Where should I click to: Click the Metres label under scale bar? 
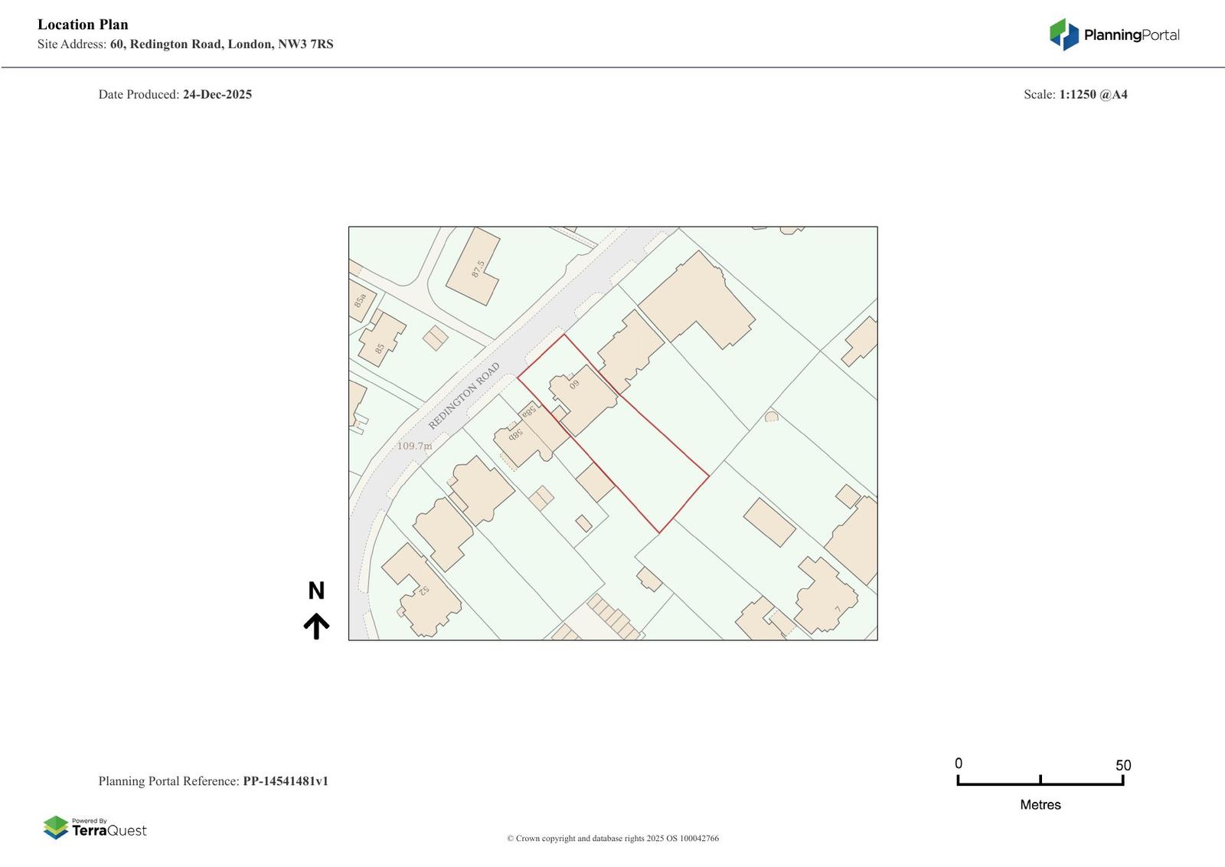1040,805
